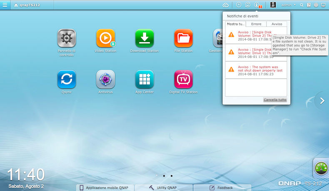Launch Digital TV Station
Image resolution: width=329 pixels, height=191 pixels.
pyautogui.click(x=183, y=79)
